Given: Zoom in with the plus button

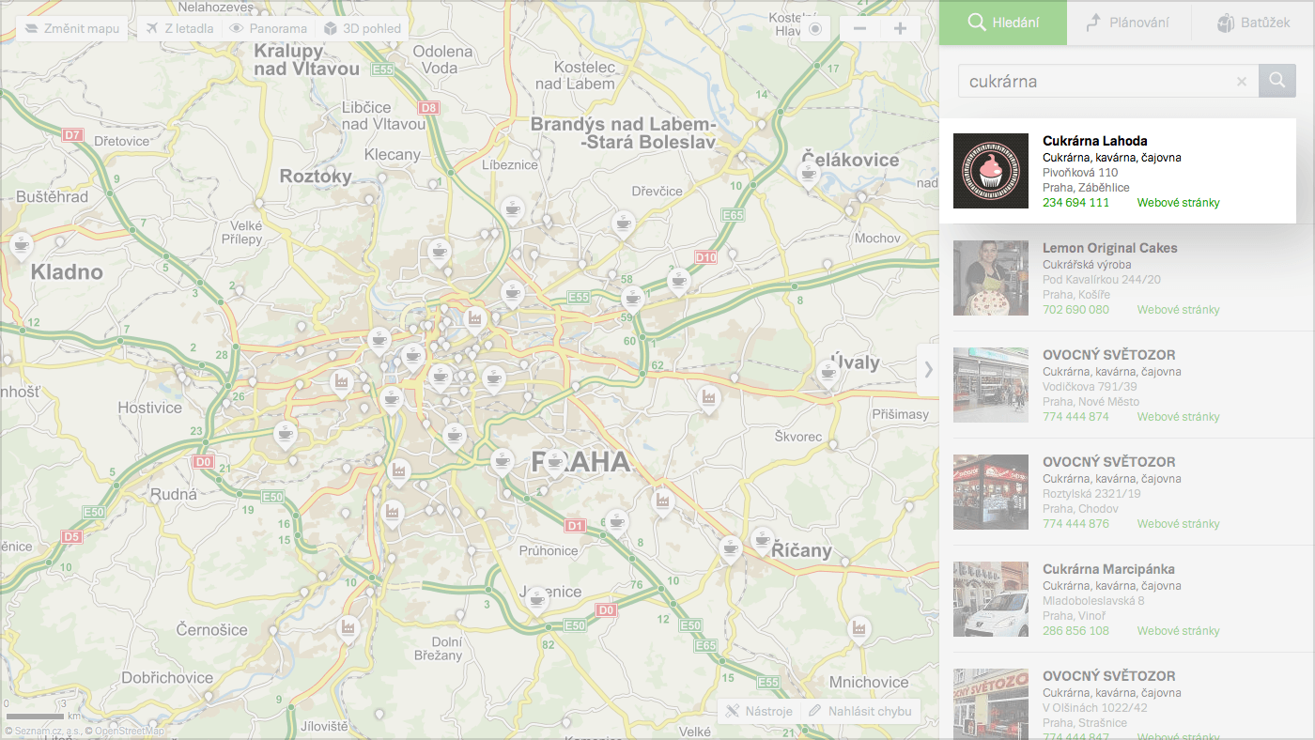Looking at the screenshot, I should pyautogui.click(x=900, y=28).
